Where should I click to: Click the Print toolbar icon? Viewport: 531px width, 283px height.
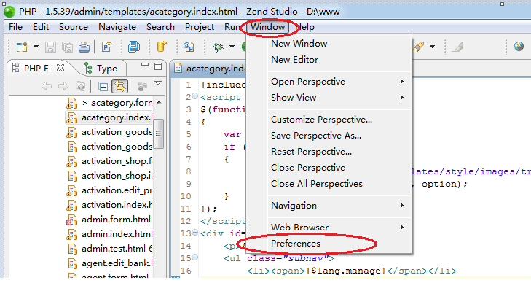84,47
